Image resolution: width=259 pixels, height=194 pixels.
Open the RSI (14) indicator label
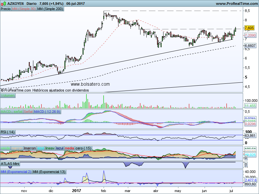pos(8,132)
